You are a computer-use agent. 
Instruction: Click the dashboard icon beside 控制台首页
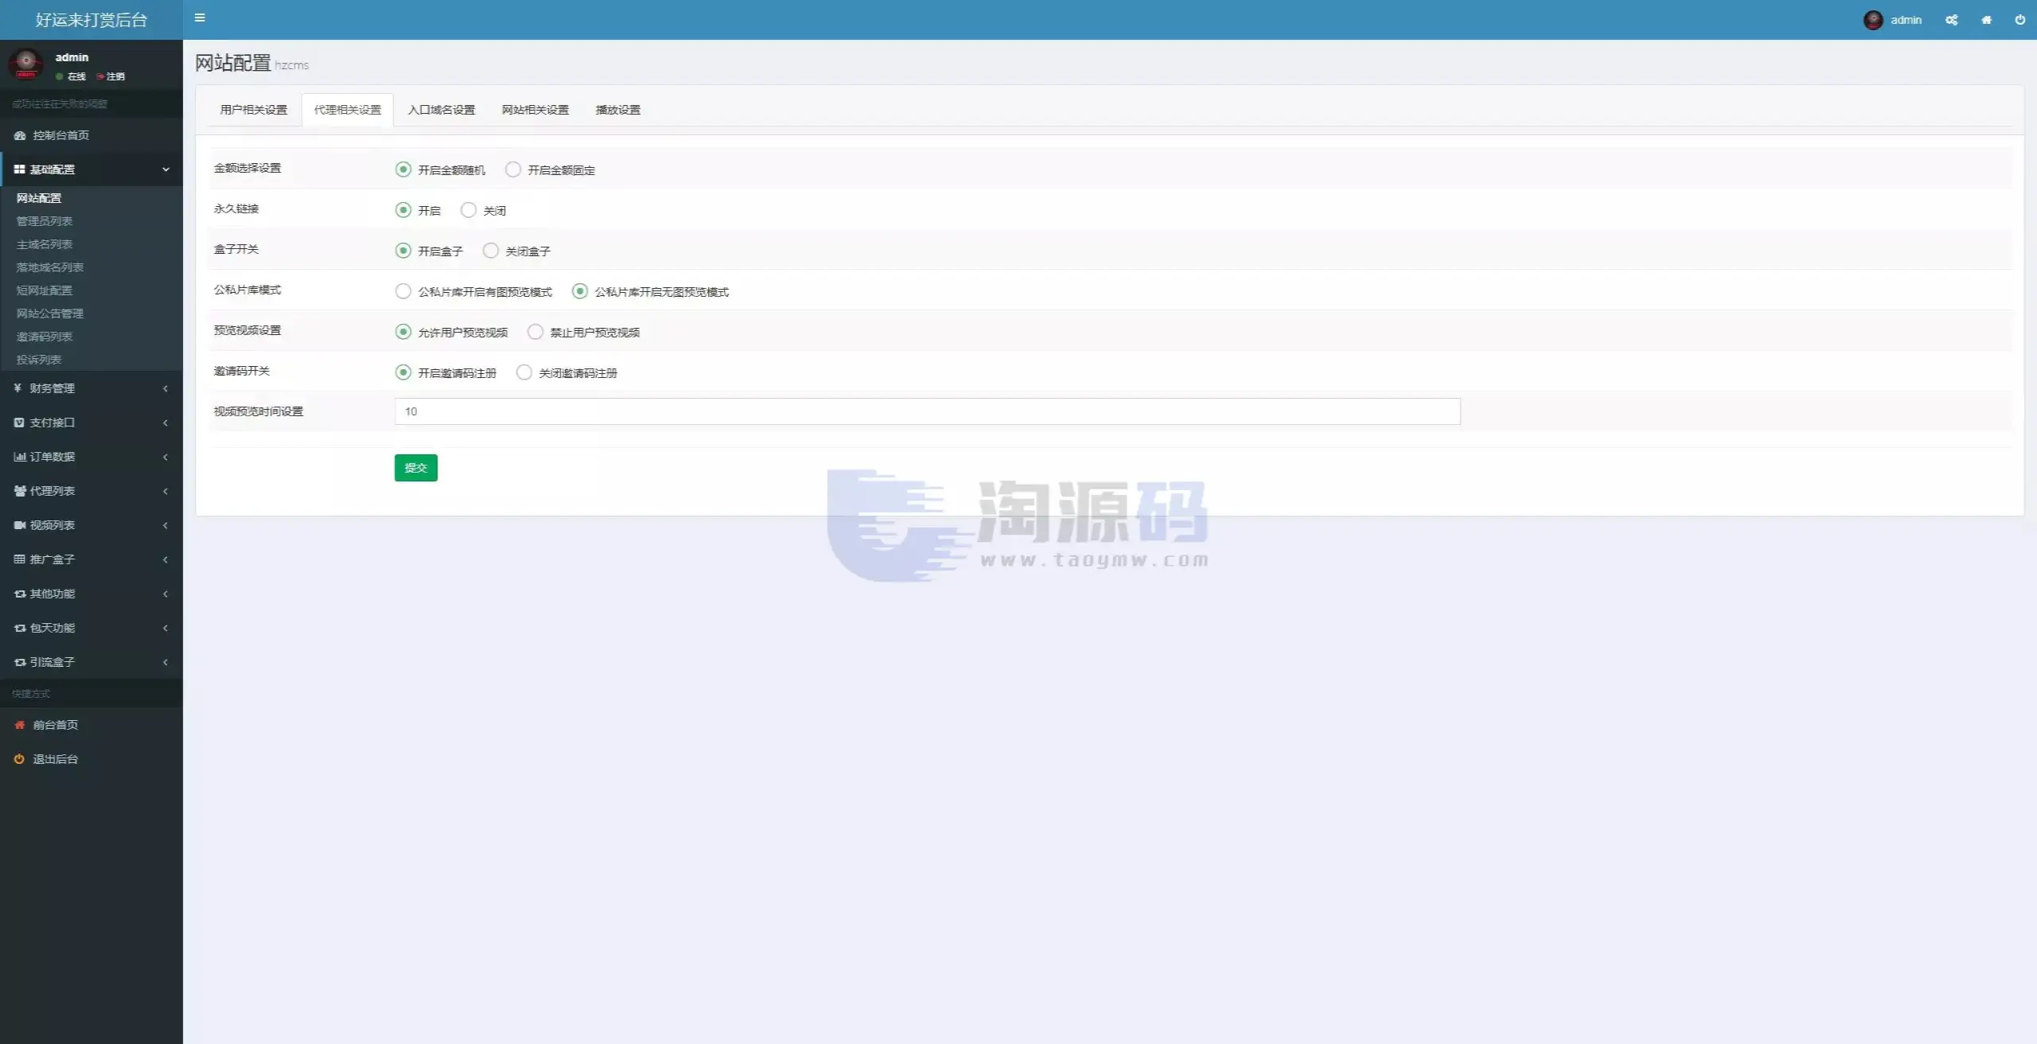20,135
